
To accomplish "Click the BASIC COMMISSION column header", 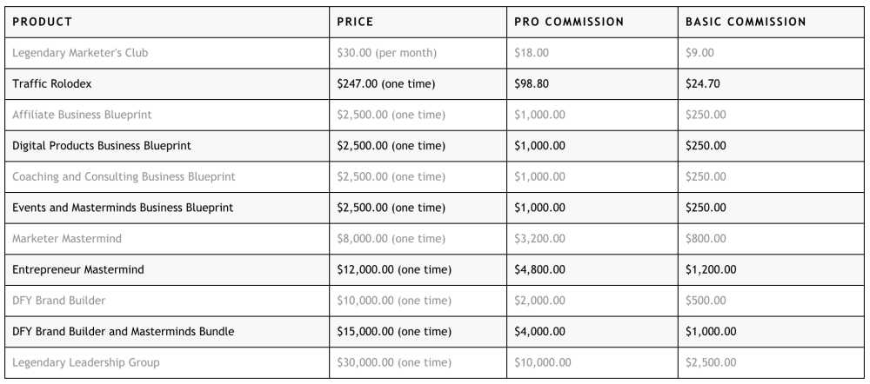I will coord(746,22).
